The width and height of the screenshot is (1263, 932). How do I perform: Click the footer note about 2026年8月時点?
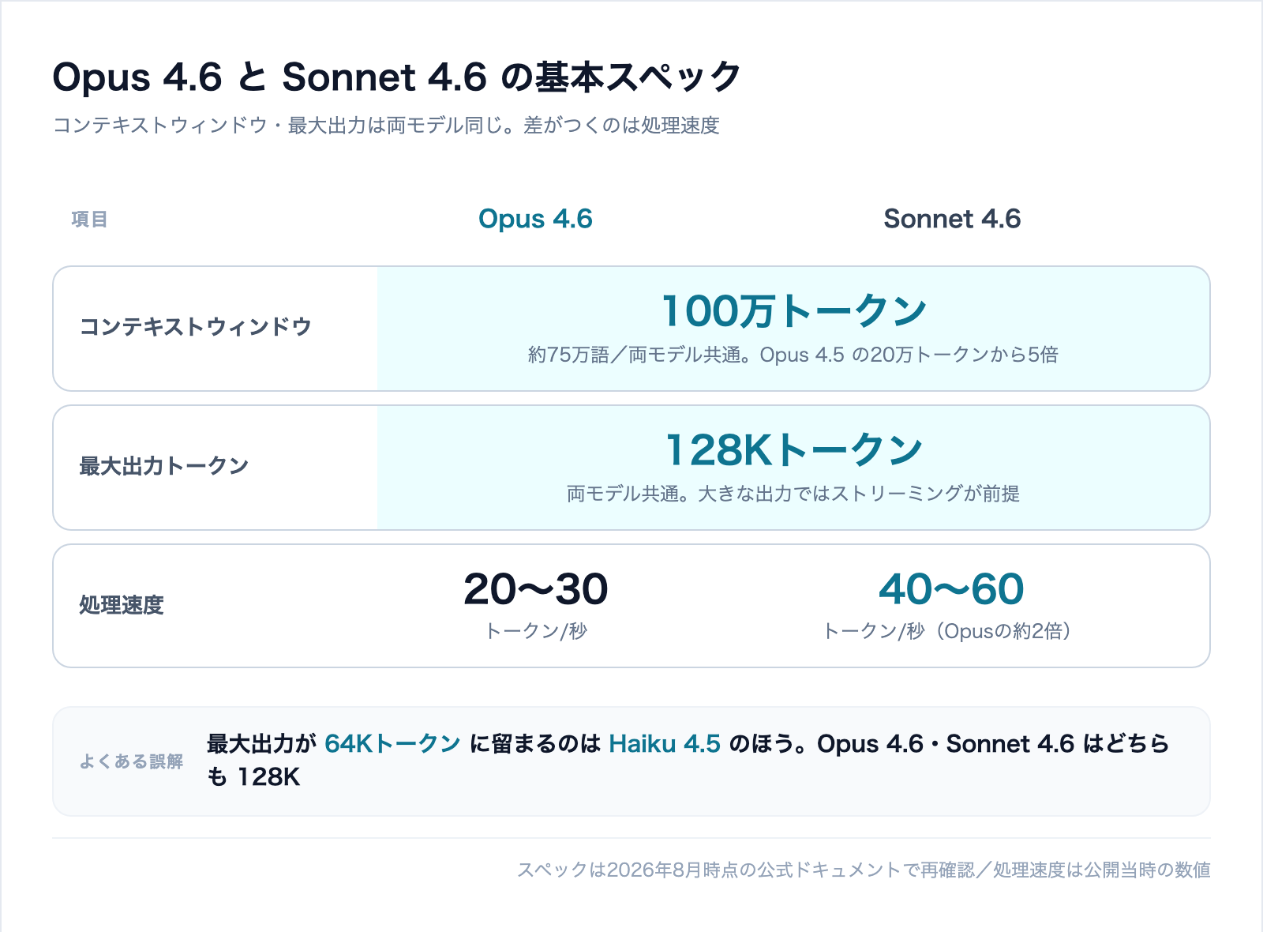[x=864, y=870]
